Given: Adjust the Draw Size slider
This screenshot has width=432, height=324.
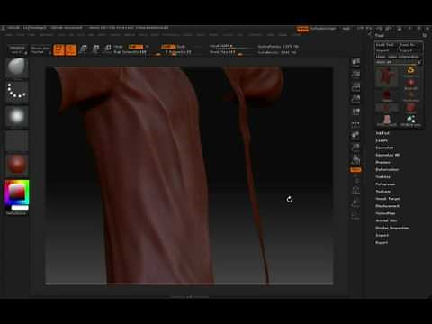Looking at the screenshot, I should click(x=231, y=52).
